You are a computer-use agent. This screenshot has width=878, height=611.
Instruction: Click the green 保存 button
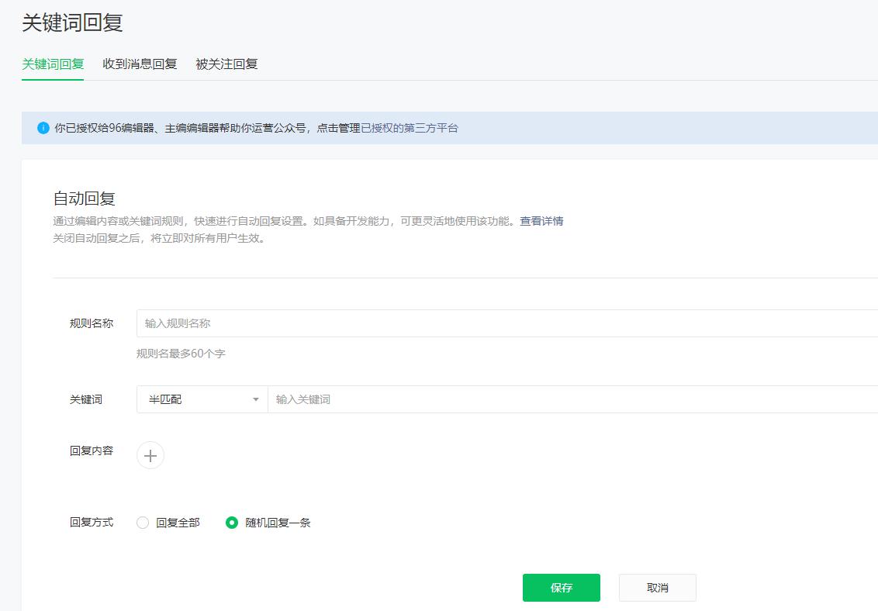click(562, 587)
